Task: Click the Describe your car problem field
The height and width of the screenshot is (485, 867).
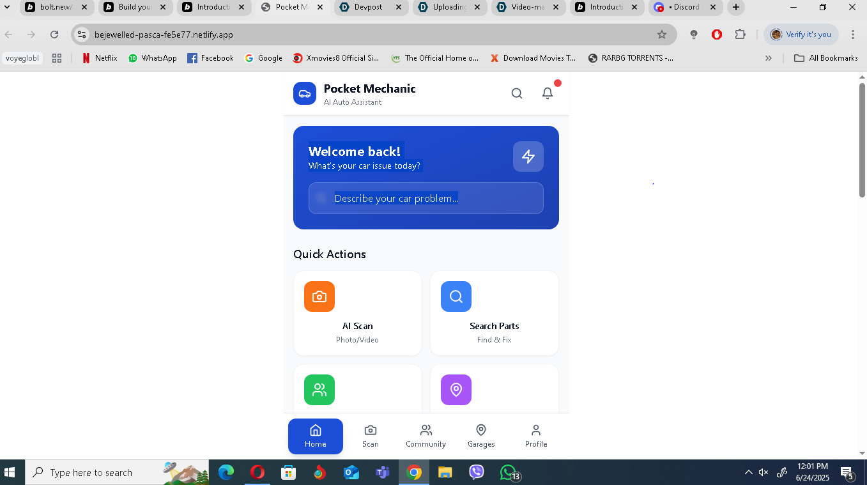Action: 426,198
